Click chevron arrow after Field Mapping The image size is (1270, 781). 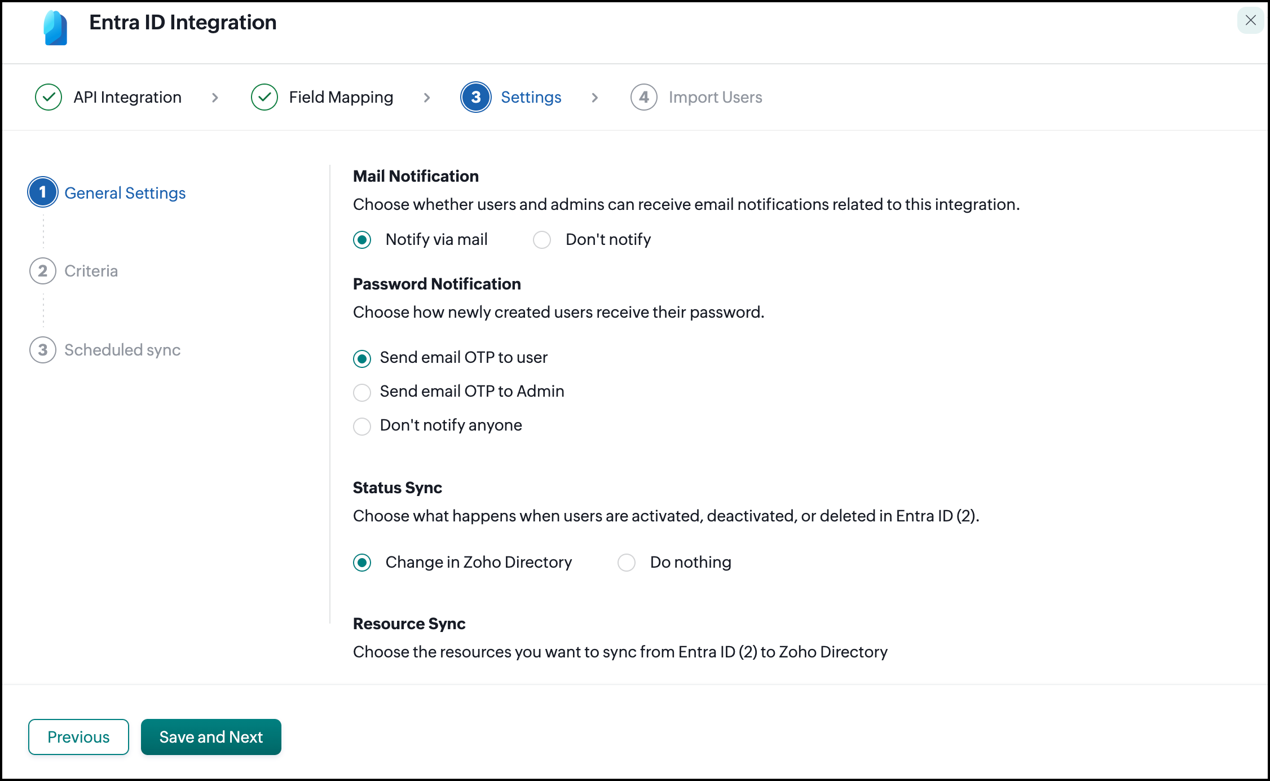click(427, 98)
